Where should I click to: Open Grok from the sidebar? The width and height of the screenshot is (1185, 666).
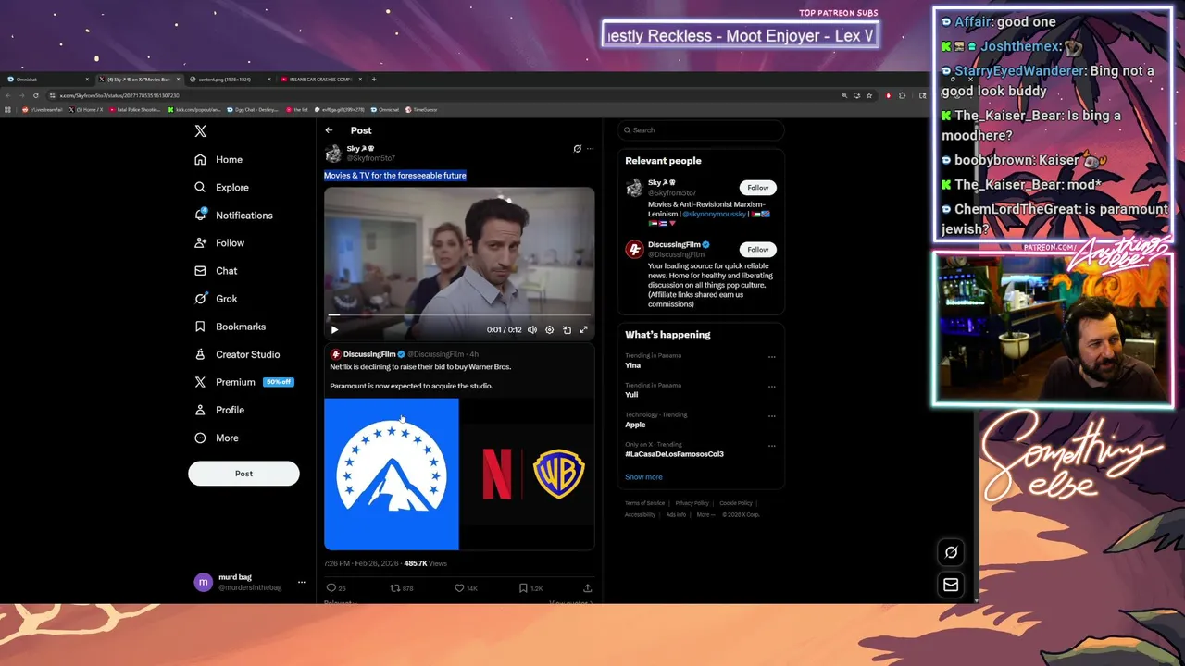coord(216,298)
